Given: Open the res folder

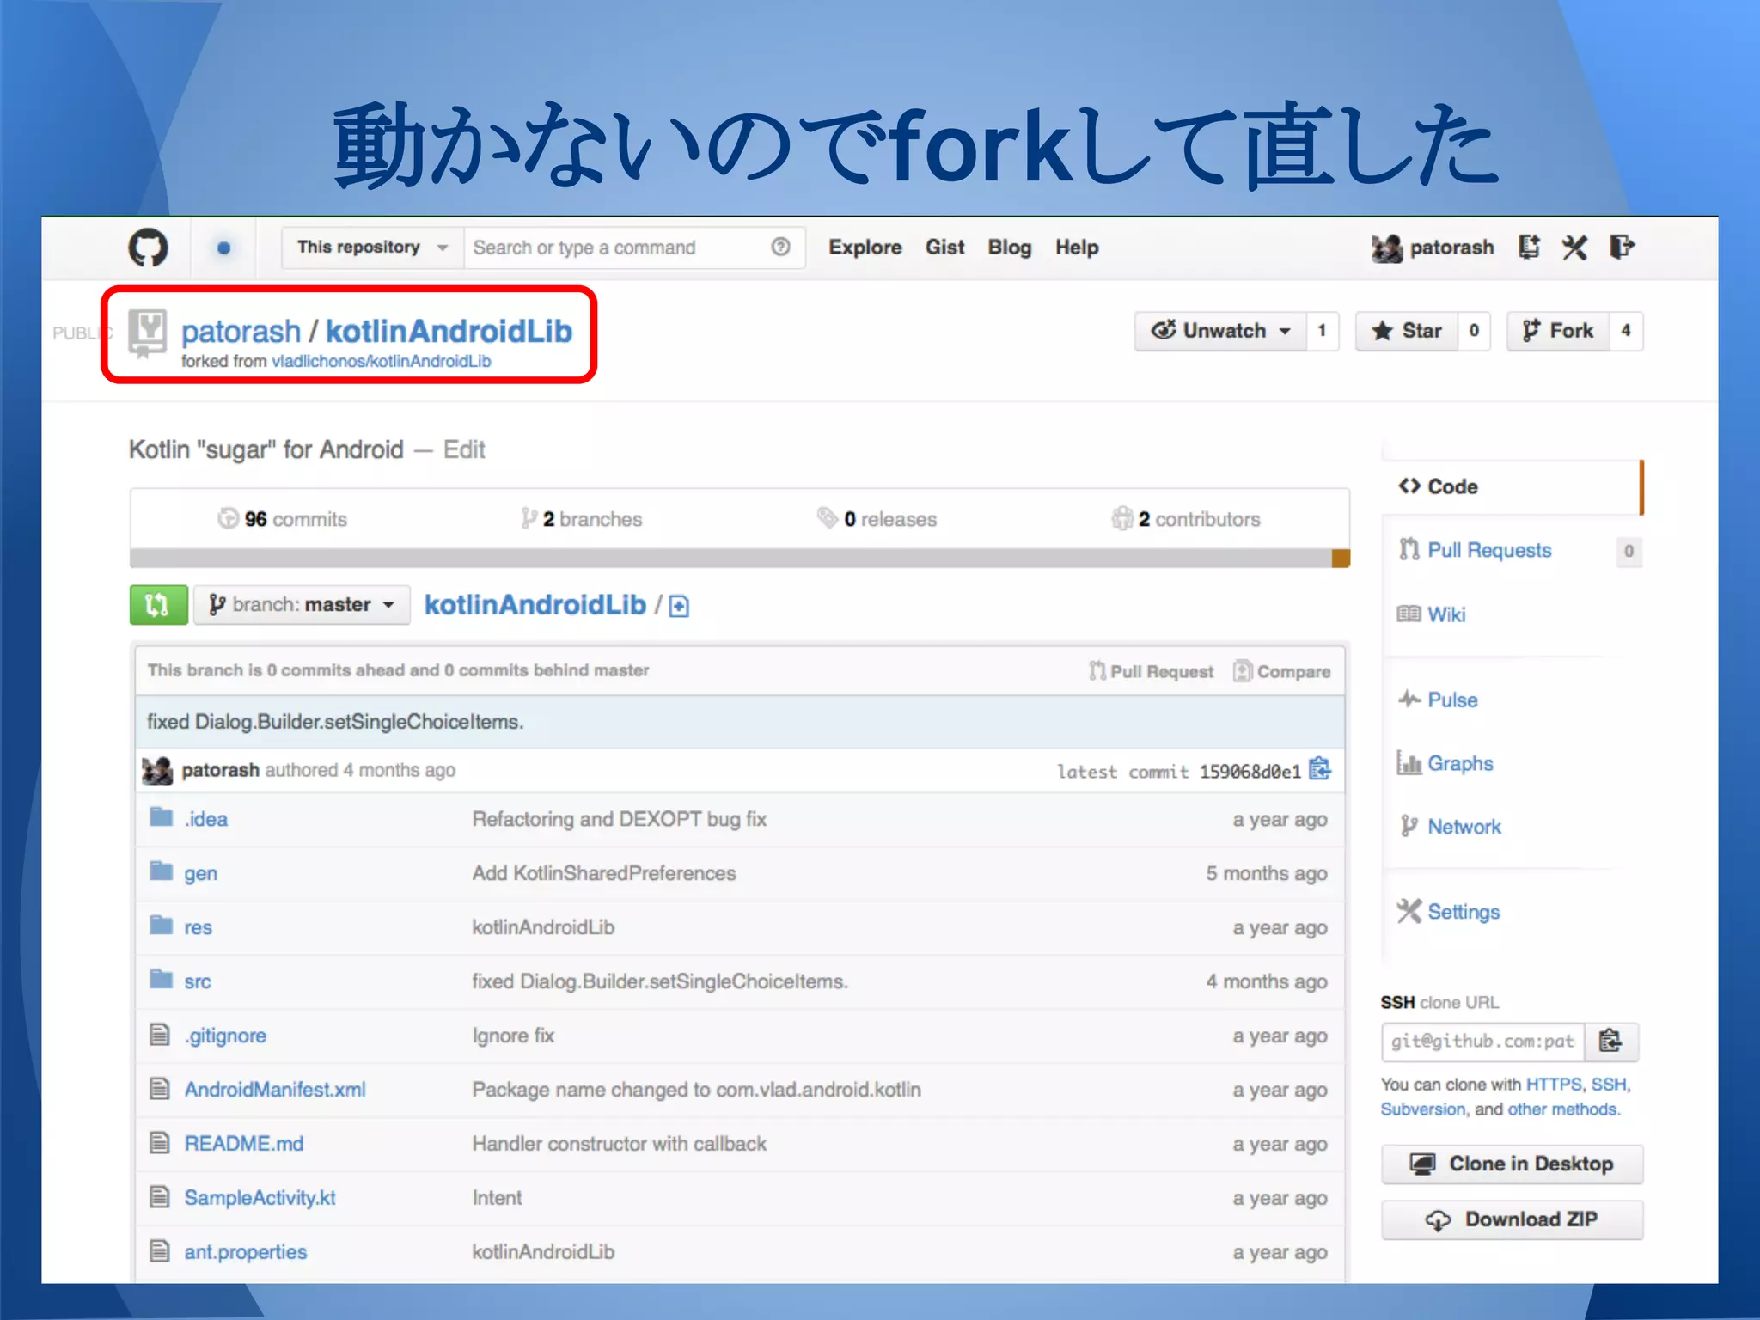Looking at the screenshot, I should pyautogui.click(x=198, y=927).
